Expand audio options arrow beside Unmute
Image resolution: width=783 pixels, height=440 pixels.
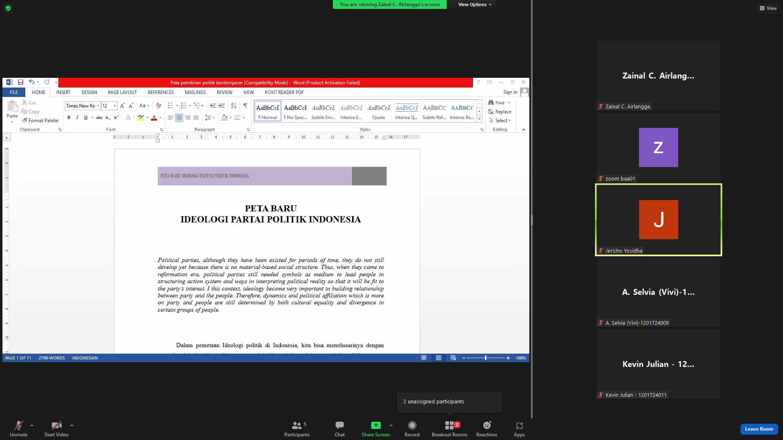32,425
